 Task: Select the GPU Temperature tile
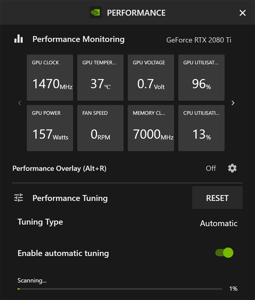point(100,78)
